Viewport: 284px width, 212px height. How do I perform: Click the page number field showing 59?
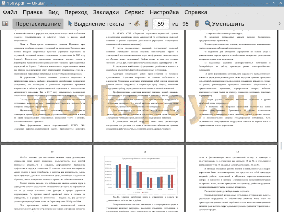(x=161, y=24)
